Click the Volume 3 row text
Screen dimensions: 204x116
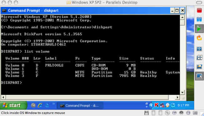(81, 76)
